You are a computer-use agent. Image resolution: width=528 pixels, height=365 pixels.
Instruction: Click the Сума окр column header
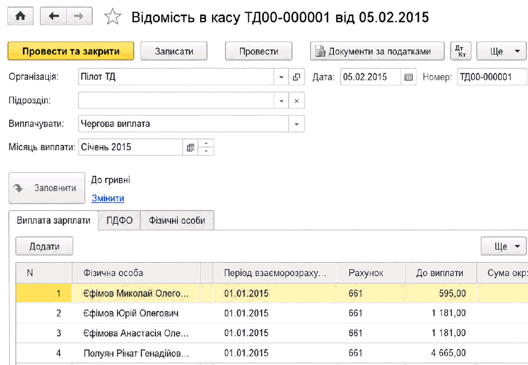(x=502, y=273)
